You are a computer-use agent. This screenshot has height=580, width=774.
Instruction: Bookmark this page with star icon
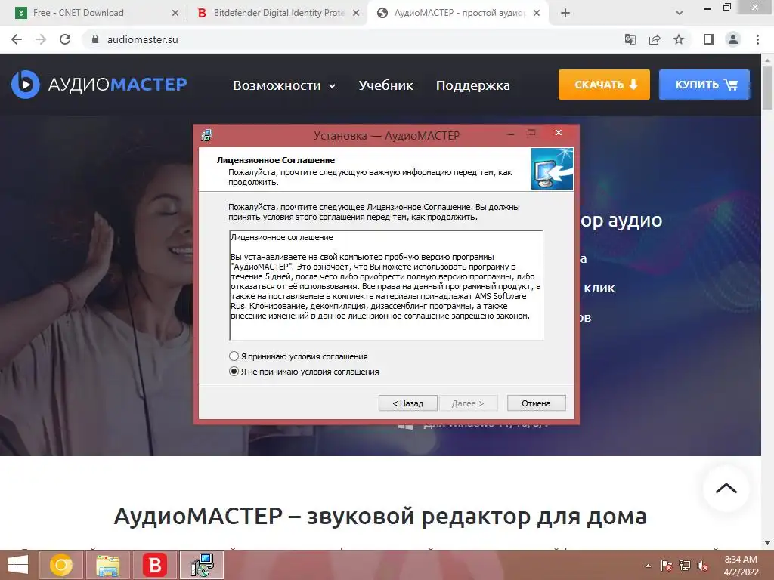(679, 39)
